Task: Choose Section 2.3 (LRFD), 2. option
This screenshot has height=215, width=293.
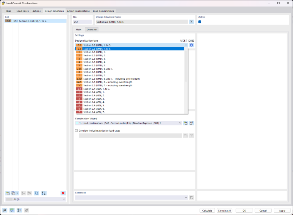Action: pos(130,55)
